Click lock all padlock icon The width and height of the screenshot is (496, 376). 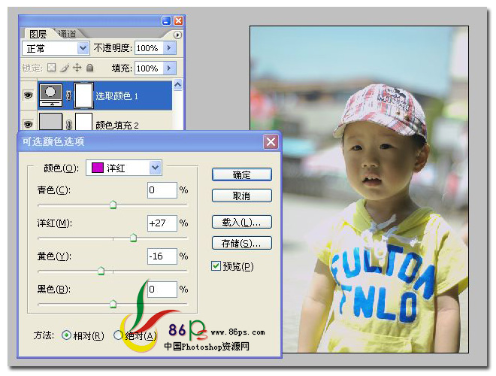tap(90, 68)
